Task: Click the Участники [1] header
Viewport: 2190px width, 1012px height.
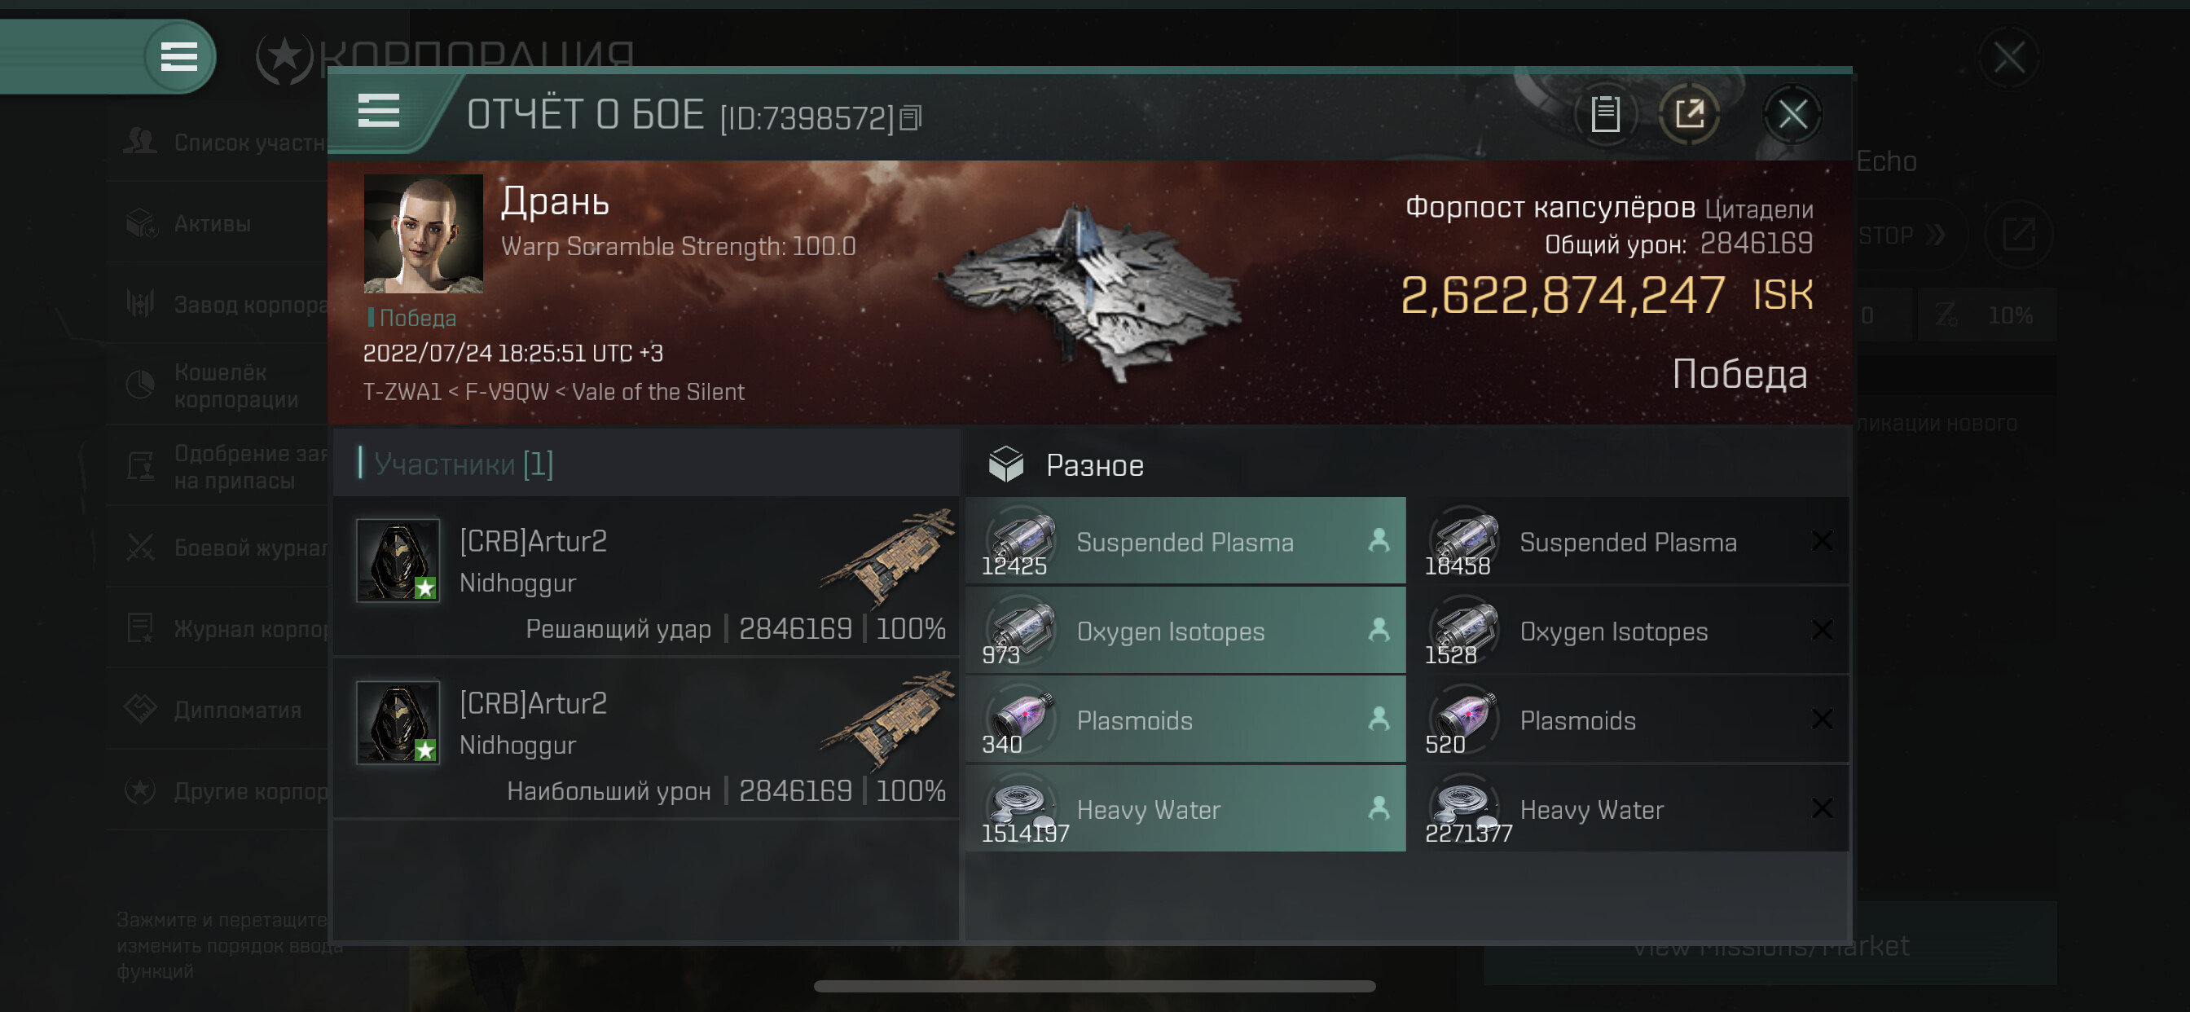Action: 464,464
